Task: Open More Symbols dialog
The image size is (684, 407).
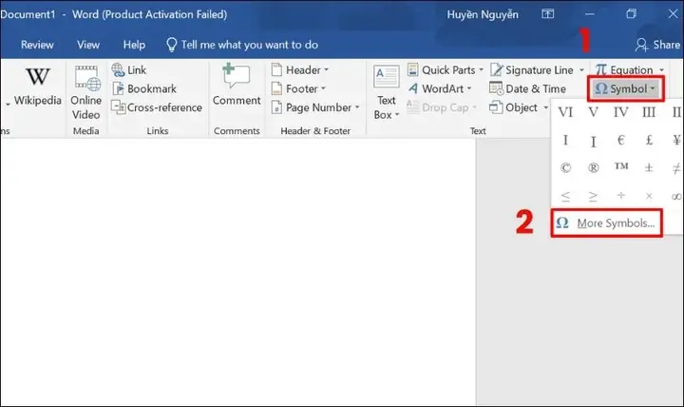Action: tap(606, 223)
